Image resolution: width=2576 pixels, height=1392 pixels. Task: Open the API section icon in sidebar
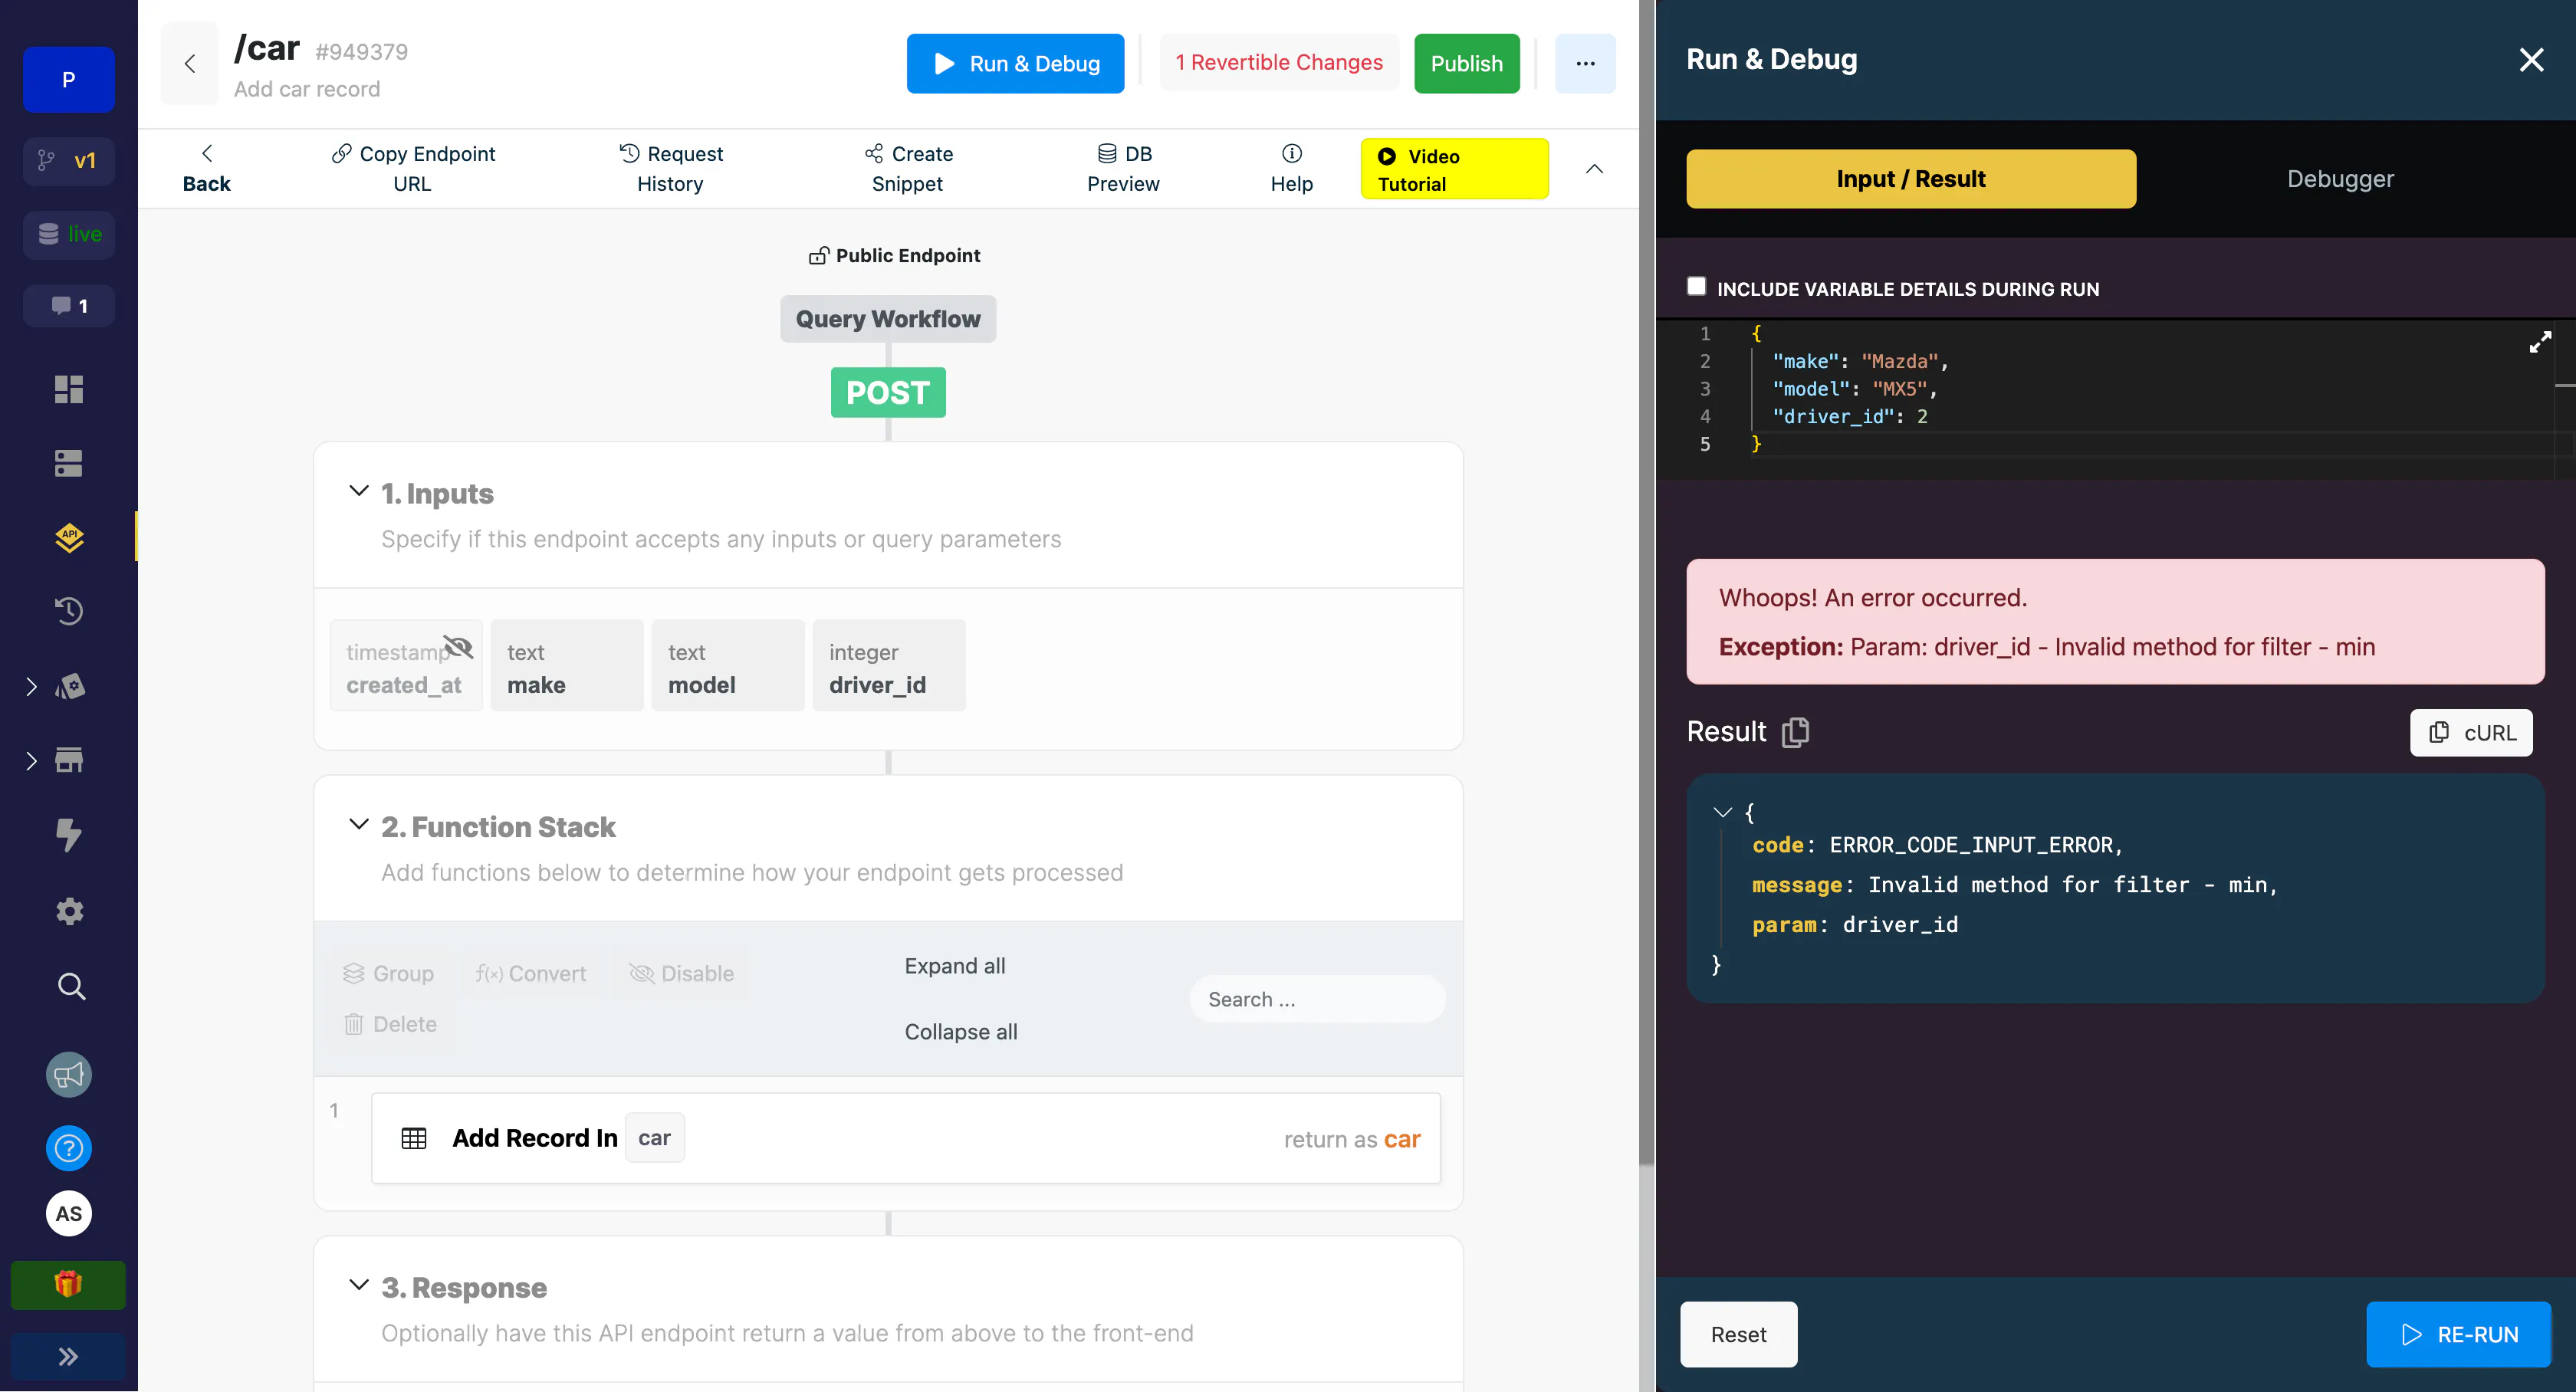point(68,537)
